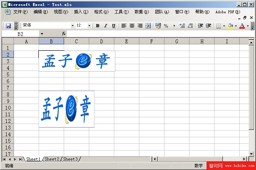This screenshot has height=170, width=256.
Task: Increase decimal places
Action: 182,26
